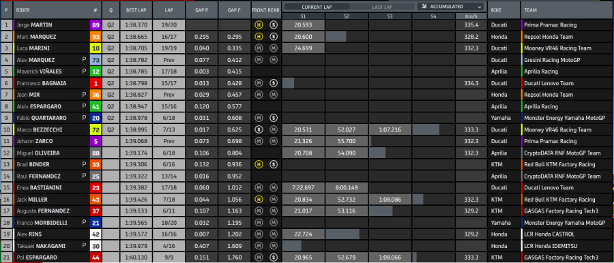Select Zarco's front tyre icon

click(x=259, y=141)
